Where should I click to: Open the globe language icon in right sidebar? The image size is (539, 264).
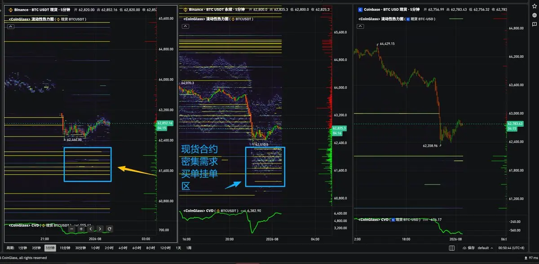pos(534,15)
